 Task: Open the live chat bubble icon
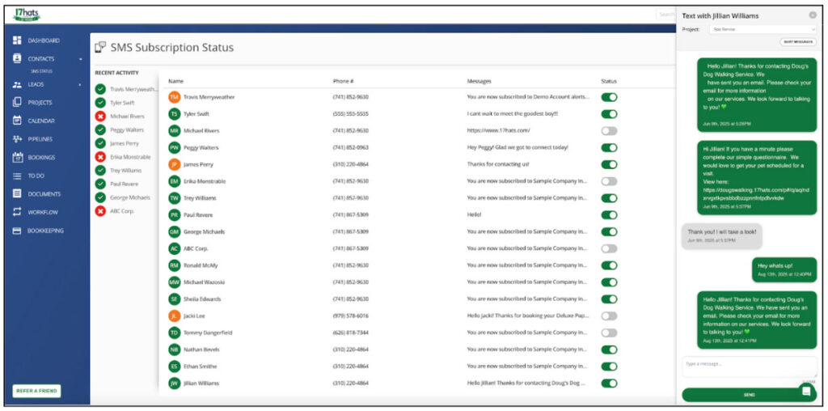coord(805,391)
